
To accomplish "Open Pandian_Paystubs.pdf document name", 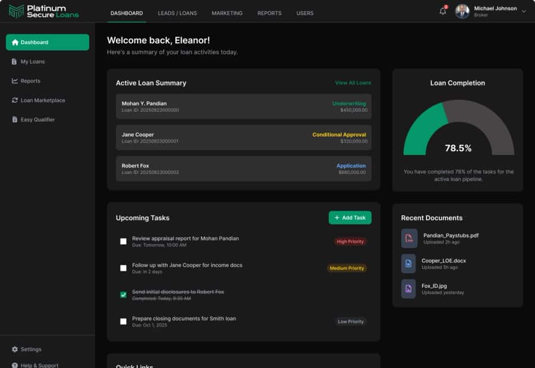I will click(x=451, y=236).
